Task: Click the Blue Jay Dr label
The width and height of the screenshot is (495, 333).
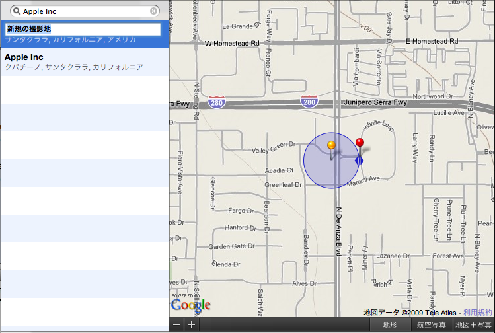Action: point(389,28)
